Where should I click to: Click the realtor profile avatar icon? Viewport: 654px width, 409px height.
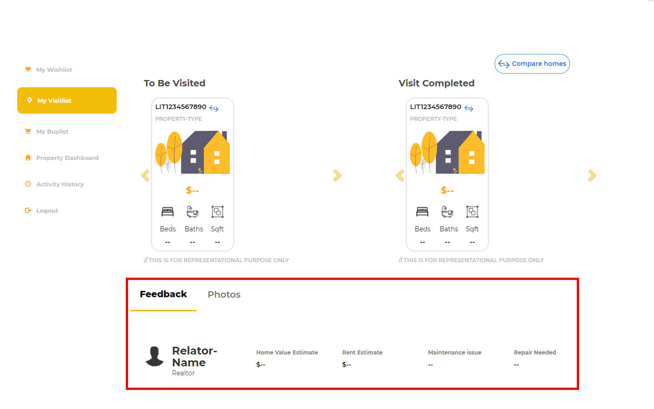[x=154, y=356]
